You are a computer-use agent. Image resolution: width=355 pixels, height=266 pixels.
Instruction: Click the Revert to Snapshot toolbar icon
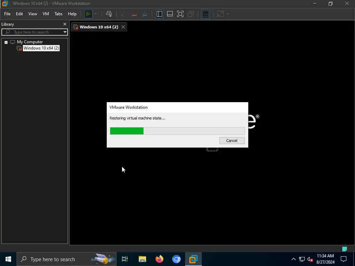[x=134, y=14]
